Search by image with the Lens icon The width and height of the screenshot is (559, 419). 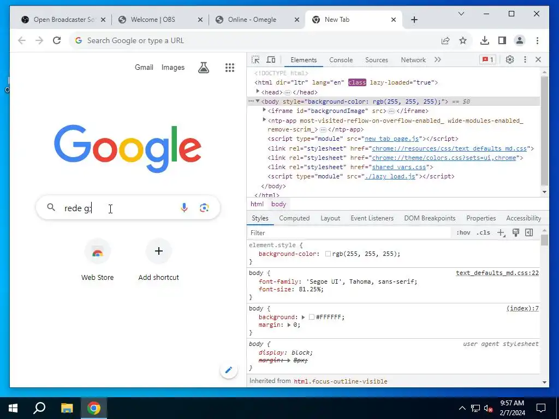204,208
